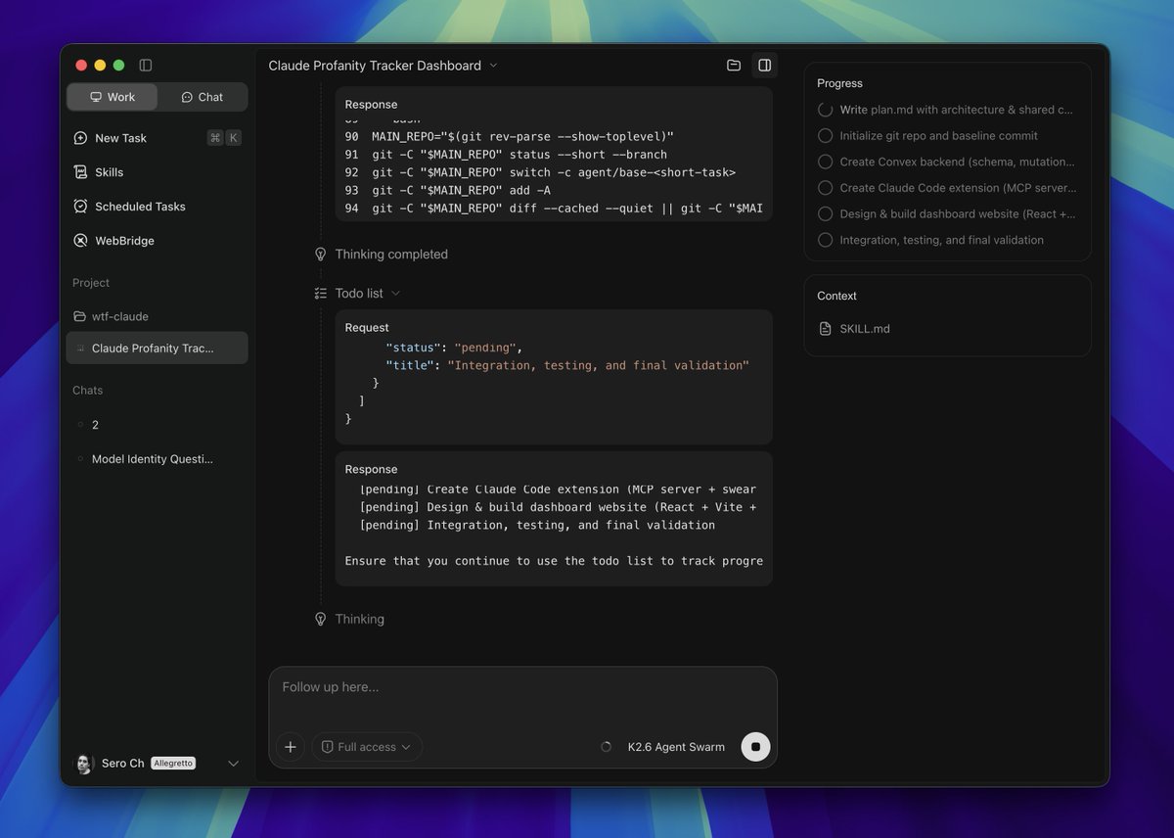Toggle the Initialize git repo progress circle

click(x=825, y=136)
